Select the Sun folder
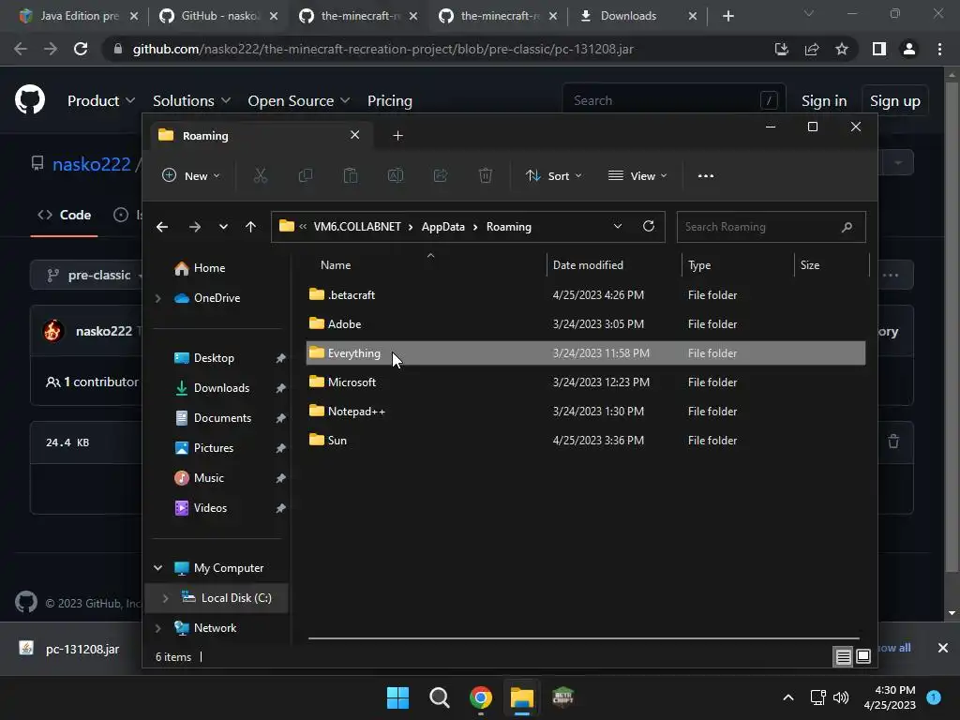 pos(585,441)
